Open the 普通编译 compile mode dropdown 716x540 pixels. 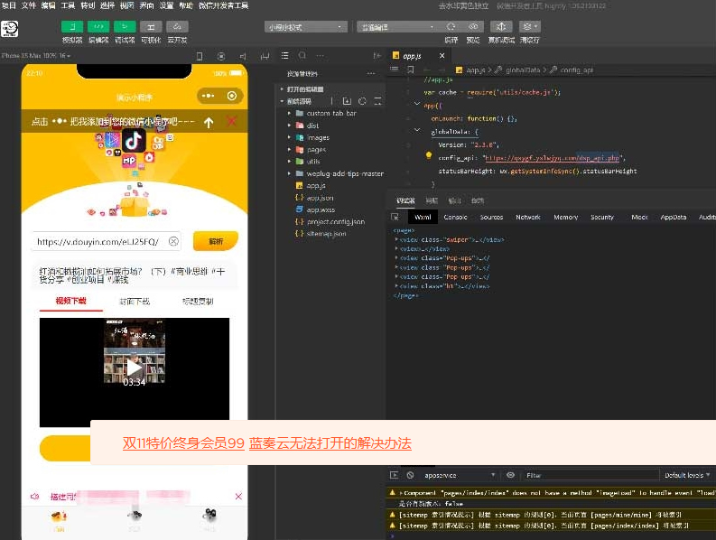pos(396,27)
